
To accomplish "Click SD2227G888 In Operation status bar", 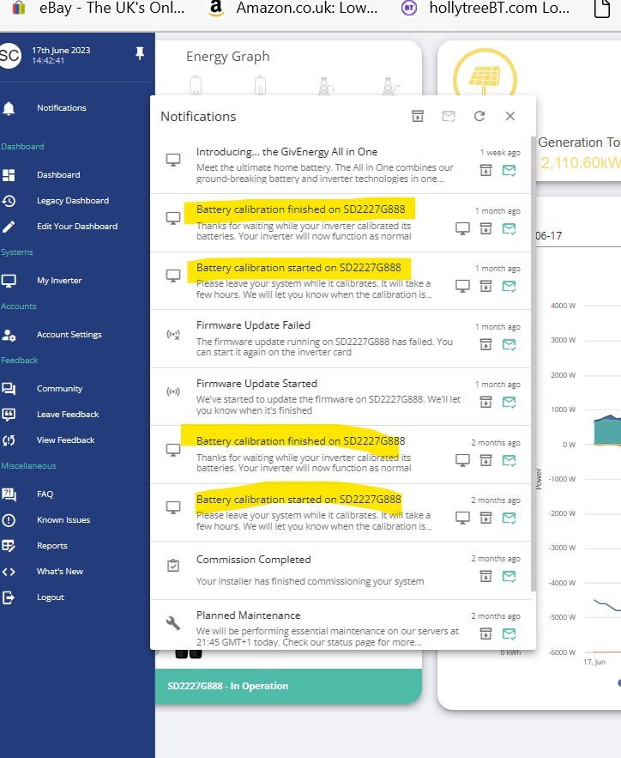I will [x=288, y=686].
